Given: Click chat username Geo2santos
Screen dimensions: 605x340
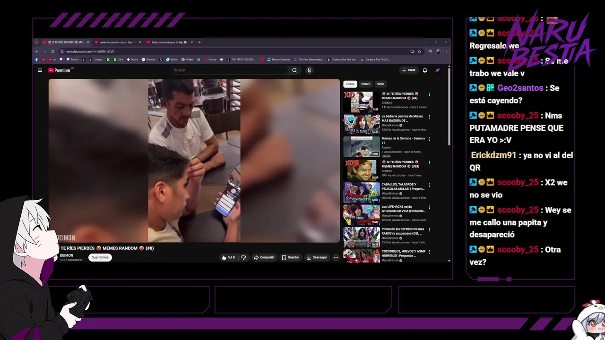Looking at the screenshot, I should tap(520, 88).
